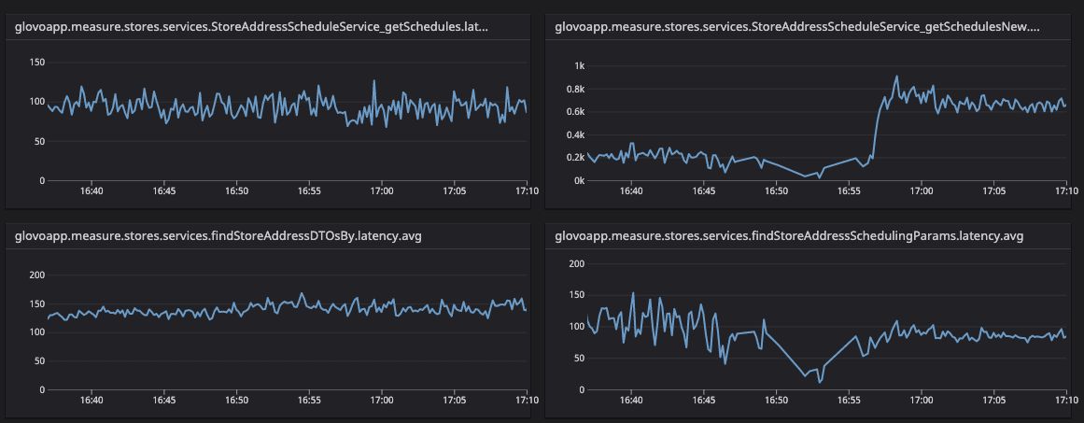Click the "0k" axis label in getSchedulesNew
1084x423 pixels.
[579, 180]
